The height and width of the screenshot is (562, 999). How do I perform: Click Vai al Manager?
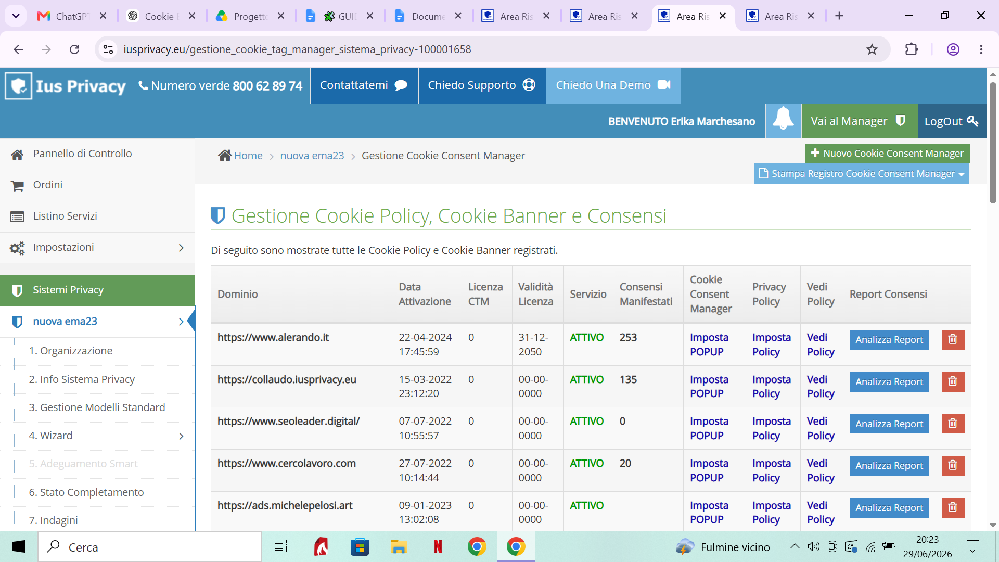(859, 121)
